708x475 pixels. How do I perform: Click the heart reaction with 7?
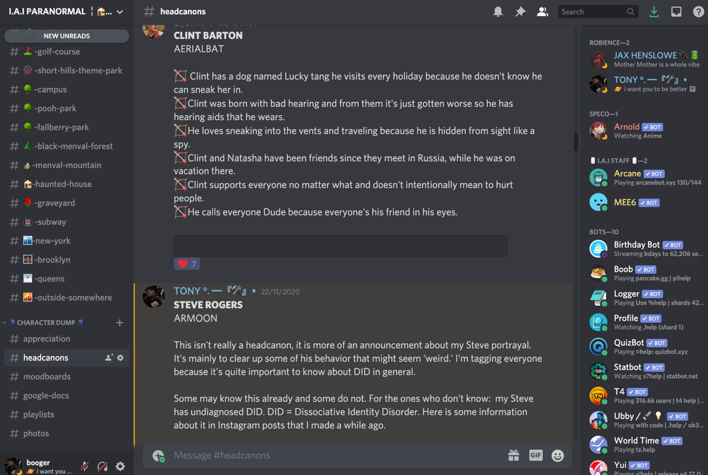tap(186, 264)
